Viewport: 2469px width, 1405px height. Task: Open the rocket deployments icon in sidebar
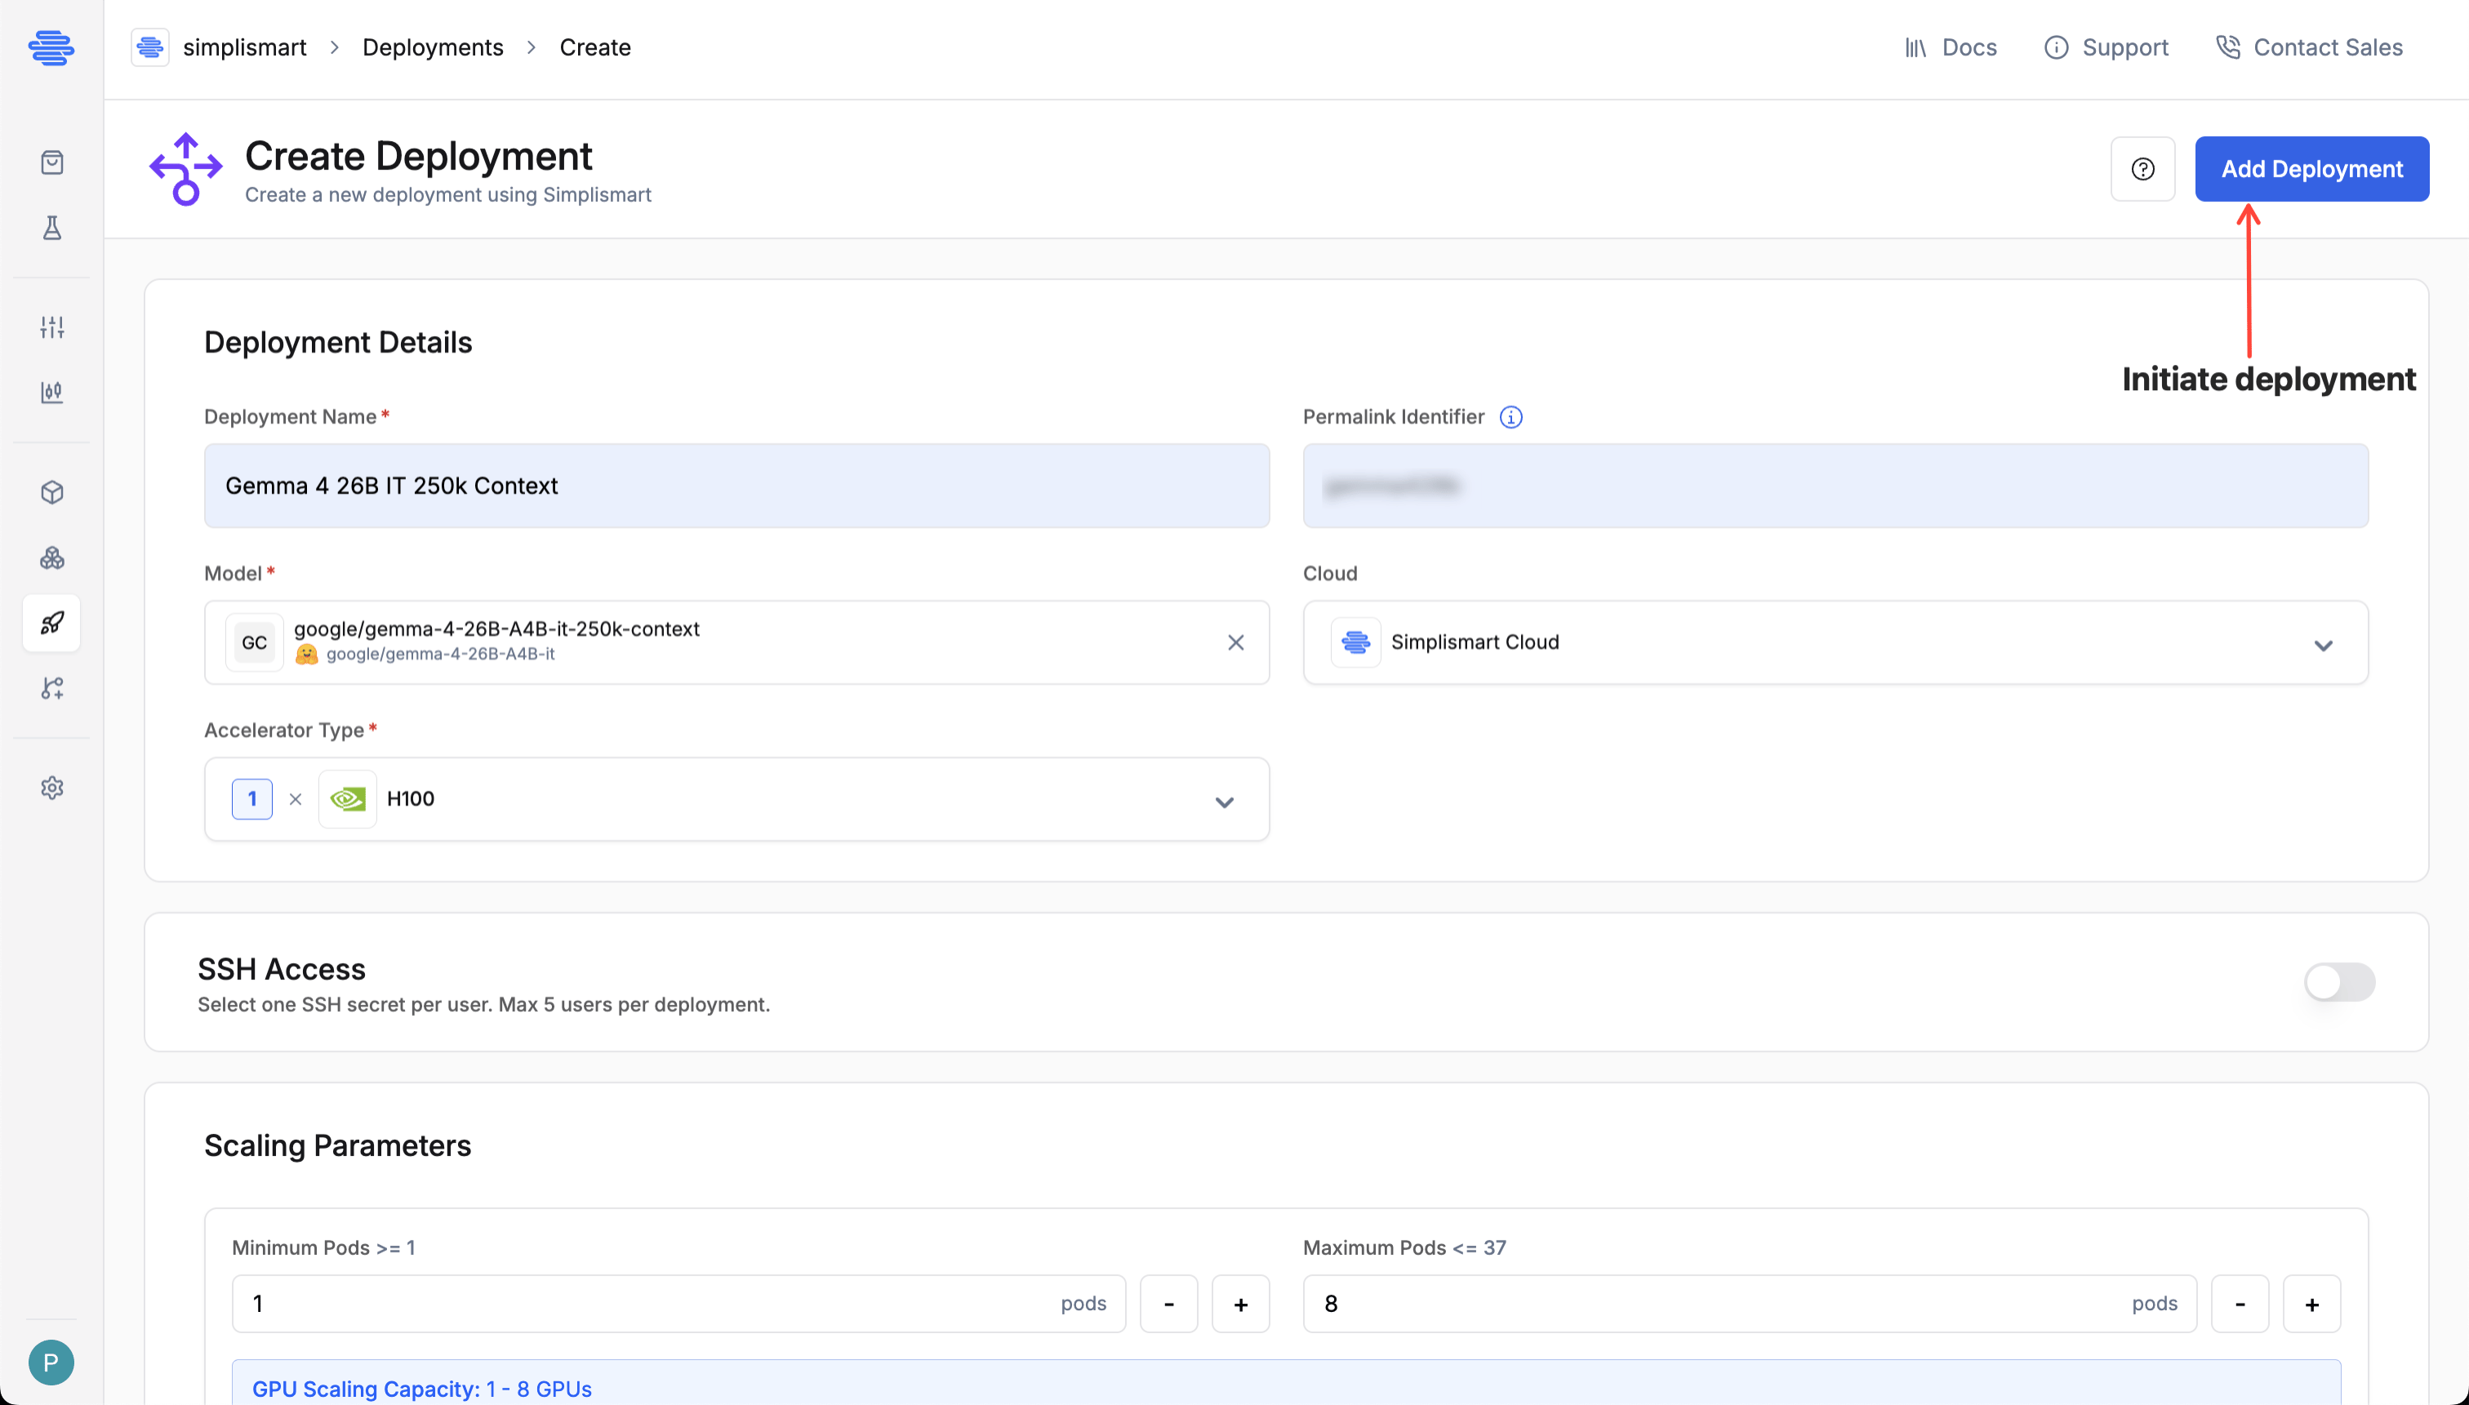[52, 622]
